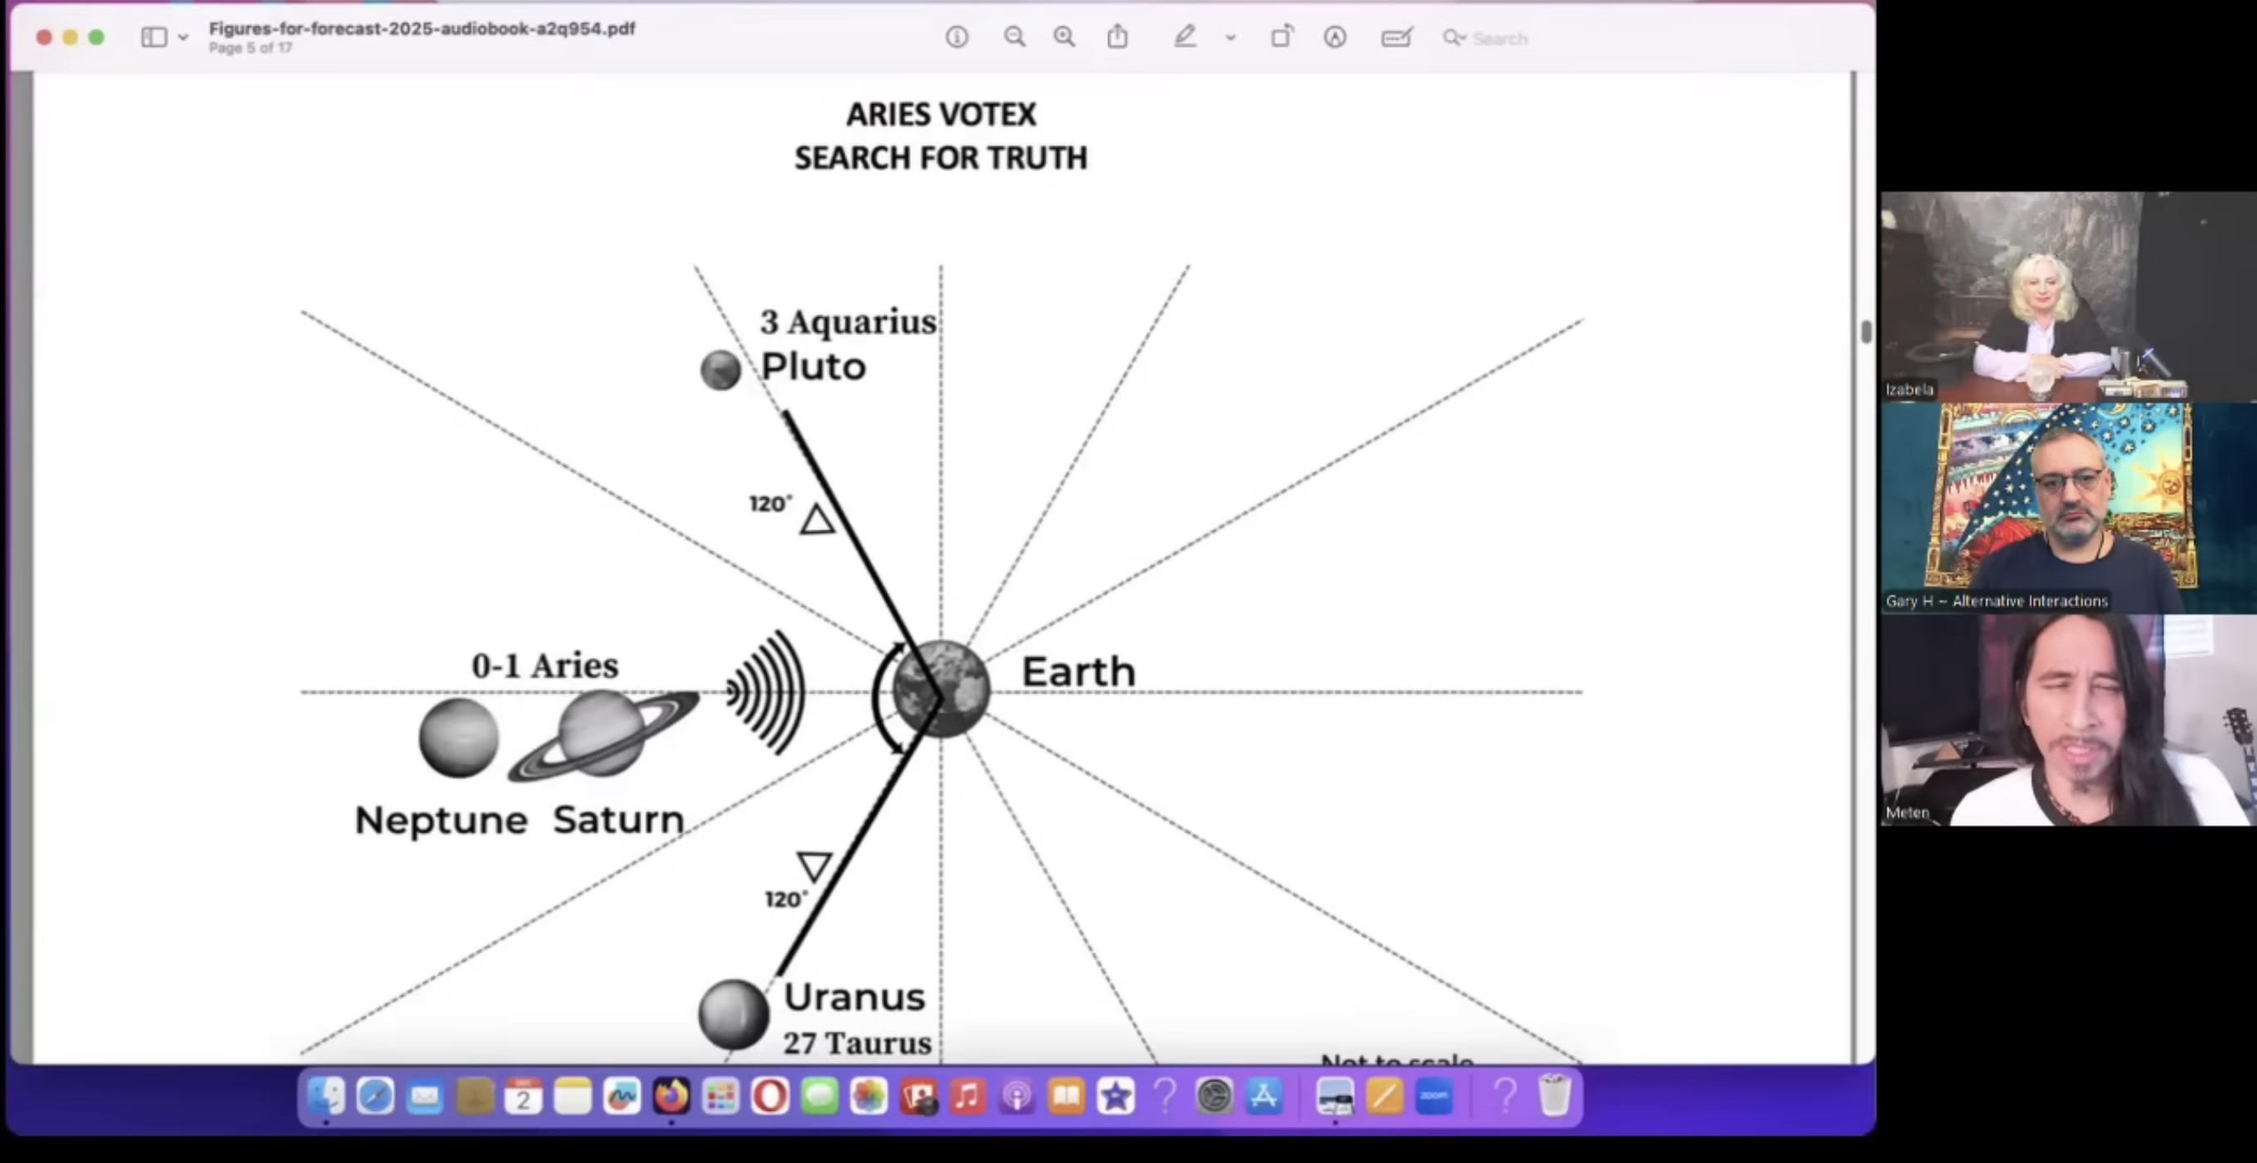Expand the highlight color dropdown arrow
The height and width of the screenshot is (1163, 2257).
coord(1231,38)
